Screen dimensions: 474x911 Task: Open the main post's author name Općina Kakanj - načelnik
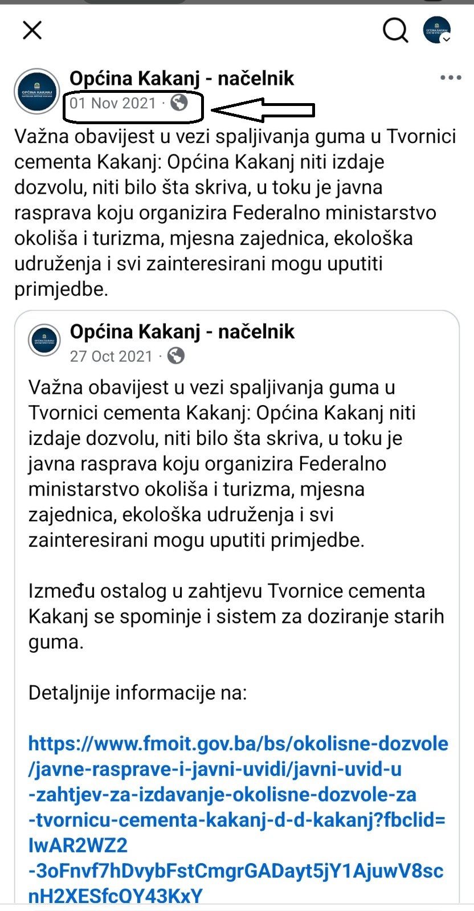coord(182,78)
